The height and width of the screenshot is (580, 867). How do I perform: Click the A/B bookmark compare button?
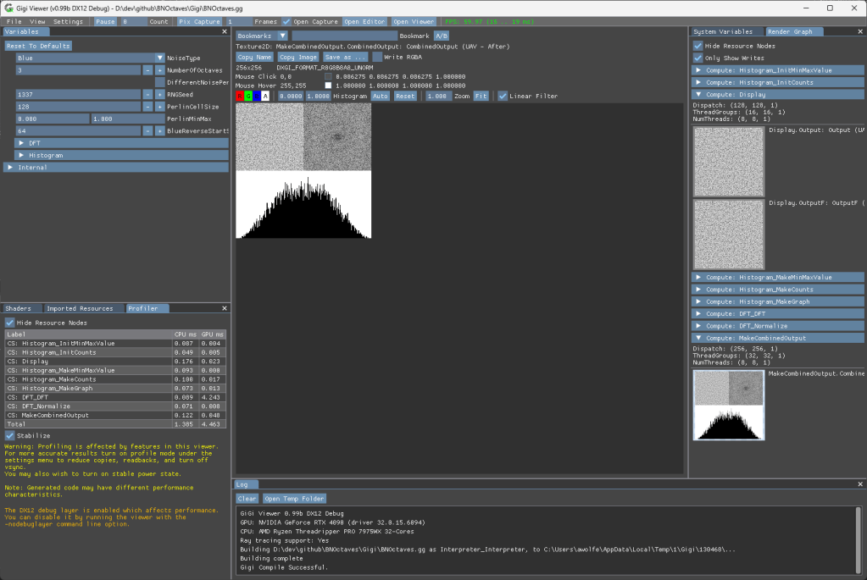click(441, 36)
